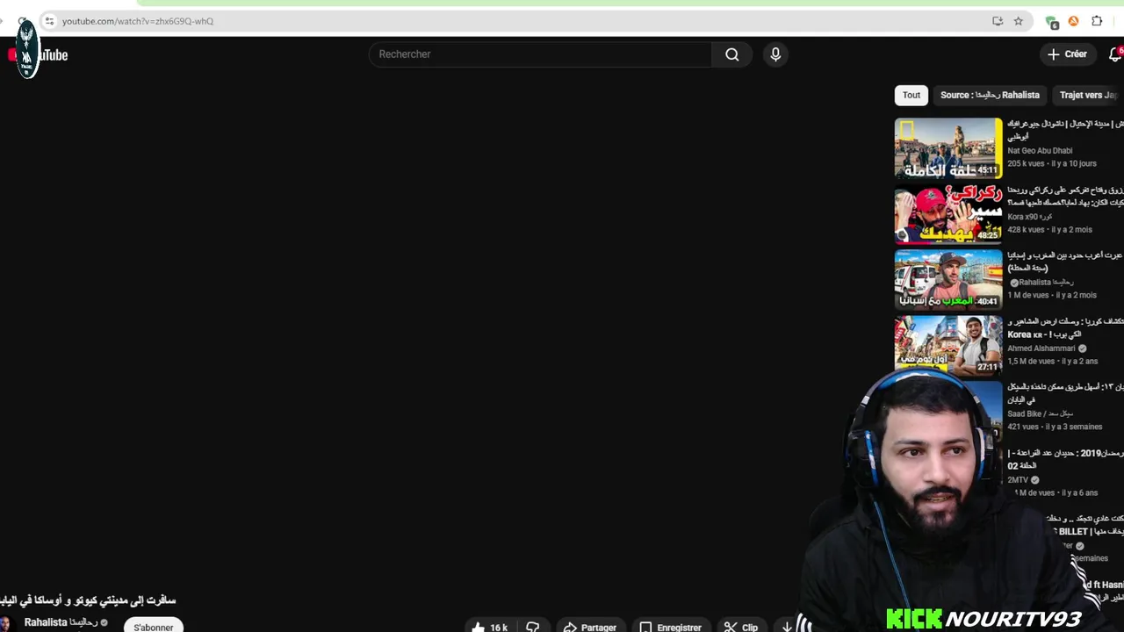This screenshot has height=632, width=1124.
Task: Click the Créer button
Action: pyautogui.click(x=1067, y=54)
